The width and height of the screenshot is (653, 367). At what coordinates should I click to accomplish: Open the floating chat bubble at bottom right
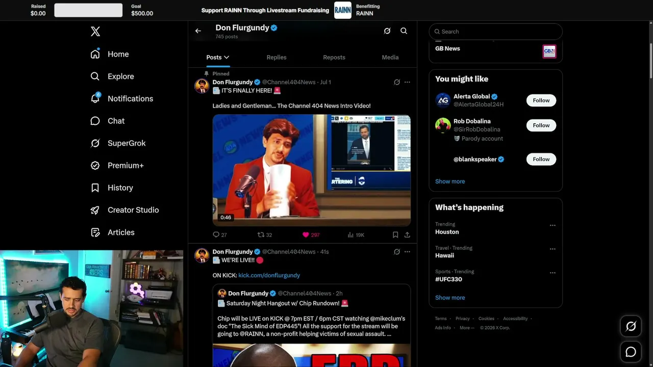click(631, 352)
